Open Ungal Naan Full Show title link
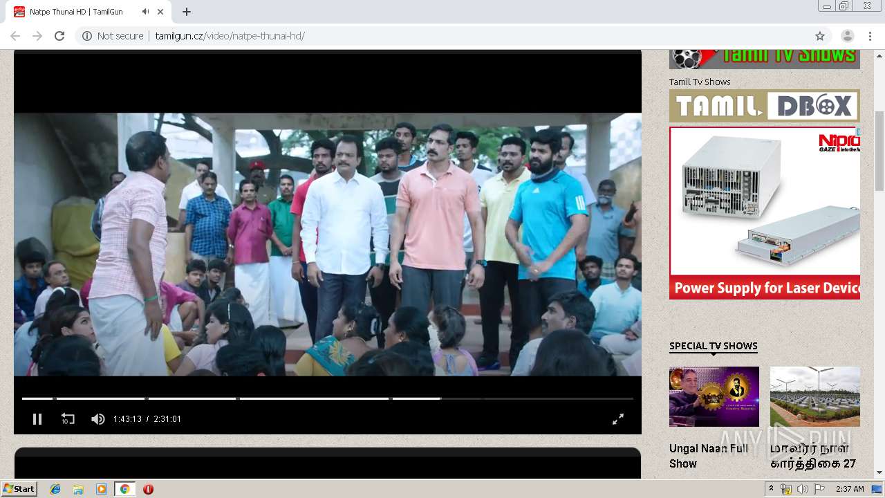 [709, 456]
